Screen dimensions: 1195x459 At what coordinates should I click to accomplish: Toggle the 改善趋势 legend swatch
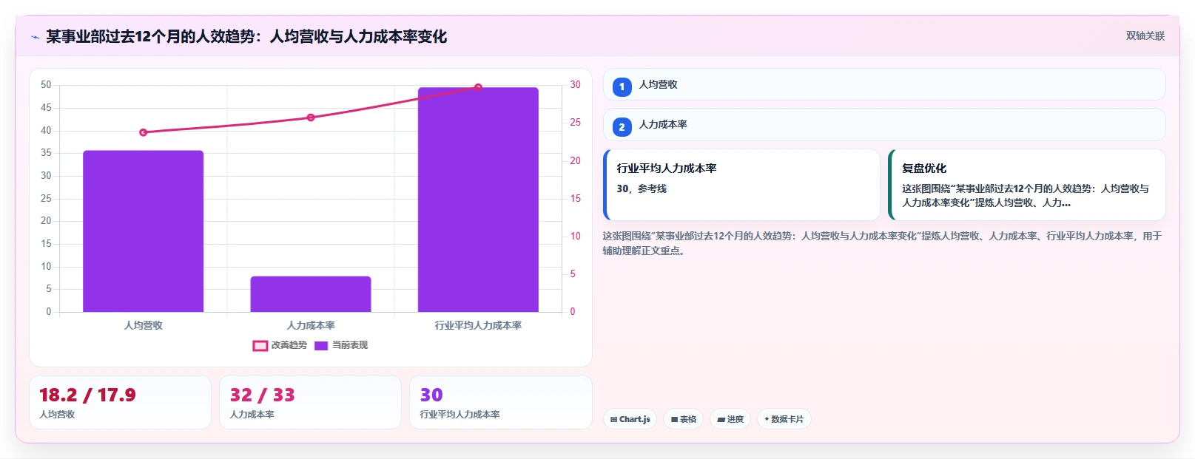[260, 346]
